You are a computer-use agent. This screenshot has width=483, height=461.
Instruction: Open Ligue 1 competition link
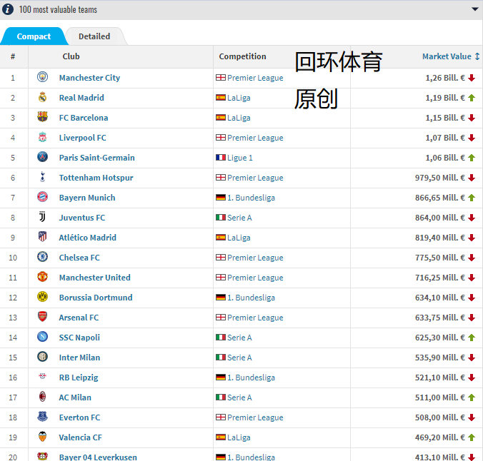point(240,158)
